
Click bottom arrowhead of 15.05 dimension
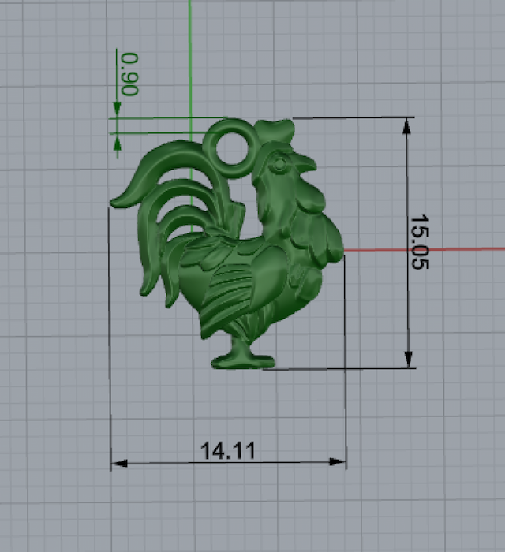point(408,360)
